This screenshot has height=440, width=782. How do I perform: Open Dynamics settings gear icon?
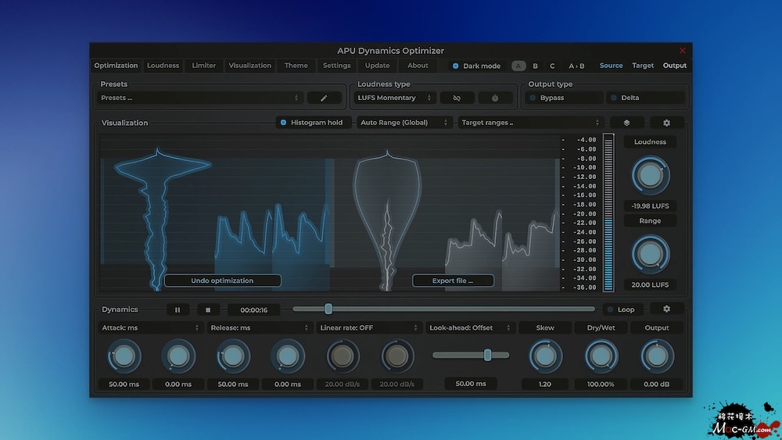(666, 309)
